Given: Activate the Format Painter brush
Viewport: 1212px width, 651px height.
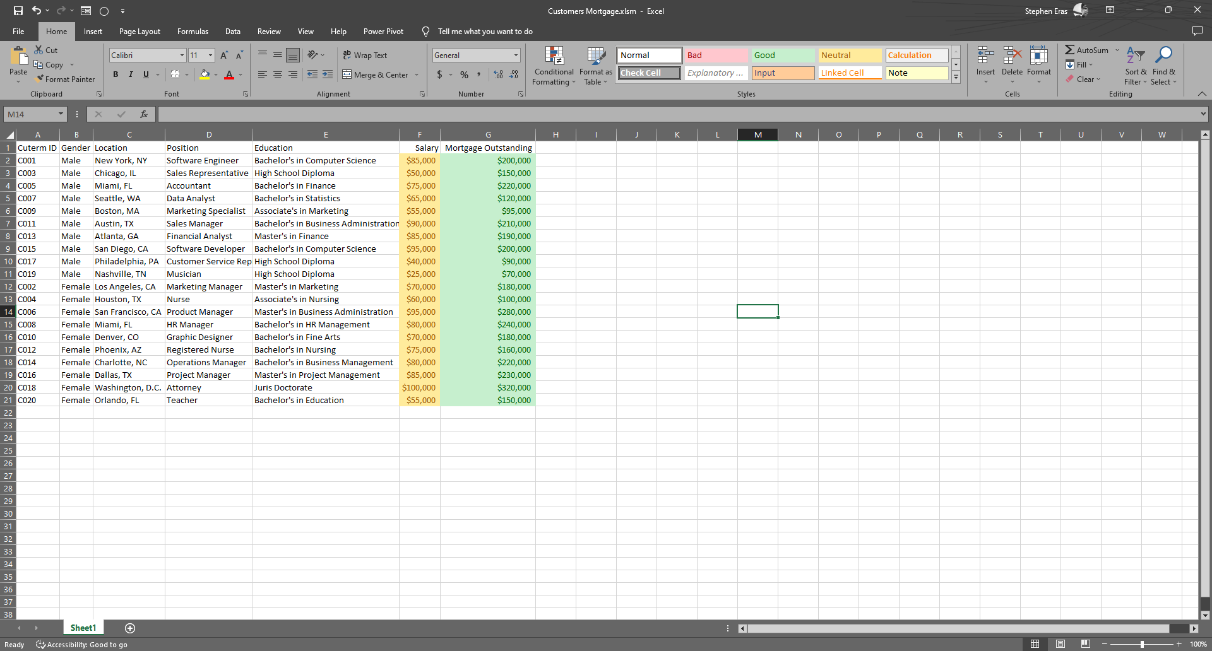Looking at the screenshot, I should (x=65, y=79).
